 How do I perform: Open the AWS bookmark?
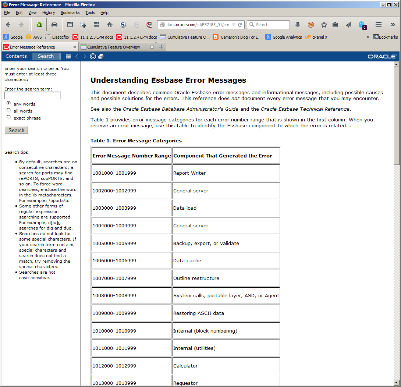click(x=34, y=37)
